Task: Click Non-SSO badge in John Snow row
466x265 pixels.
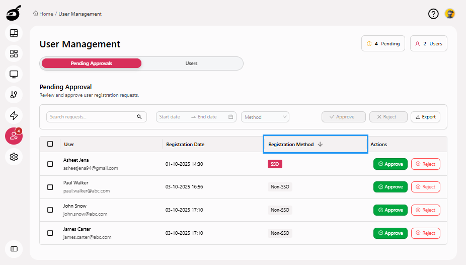Action: 280,210
